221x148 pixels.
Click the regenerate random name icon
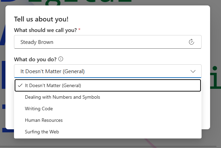click(x=191, y=42)
